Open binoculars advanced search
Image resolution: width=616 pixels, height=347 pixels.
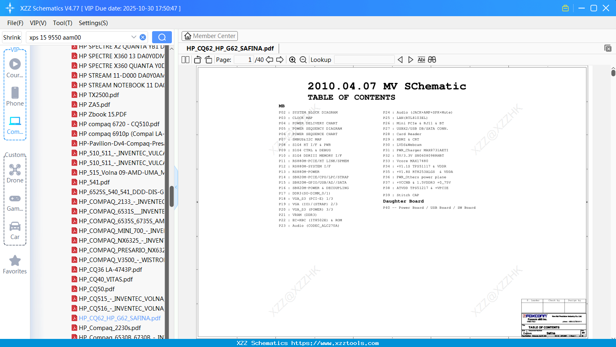[432, 59]
